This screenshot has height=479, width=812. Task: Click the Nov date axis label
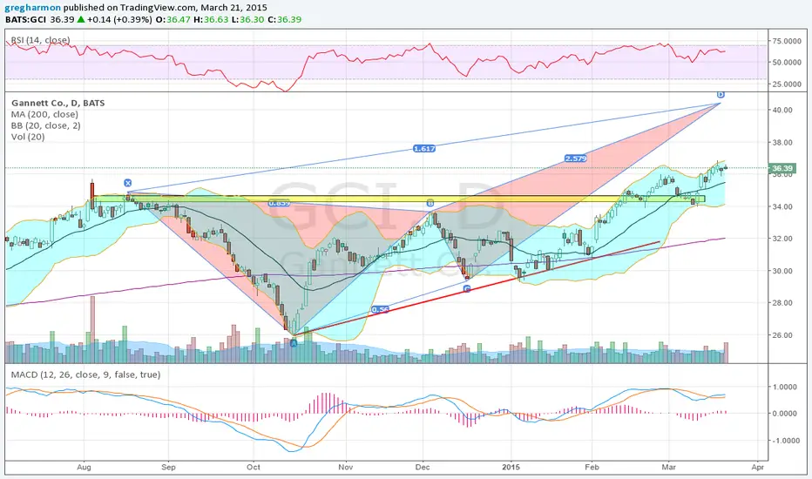[345, 467]
